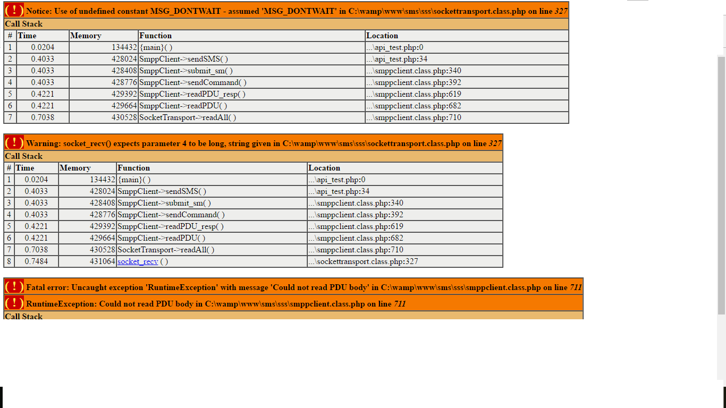
Task: Click location ...\smppclient.class.php:392 in the Notice table
Action: point(414,82)
